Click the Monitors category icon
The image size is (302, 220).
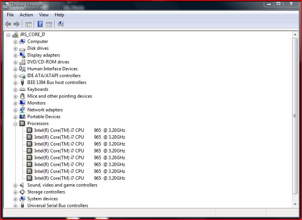pos(22,103)
